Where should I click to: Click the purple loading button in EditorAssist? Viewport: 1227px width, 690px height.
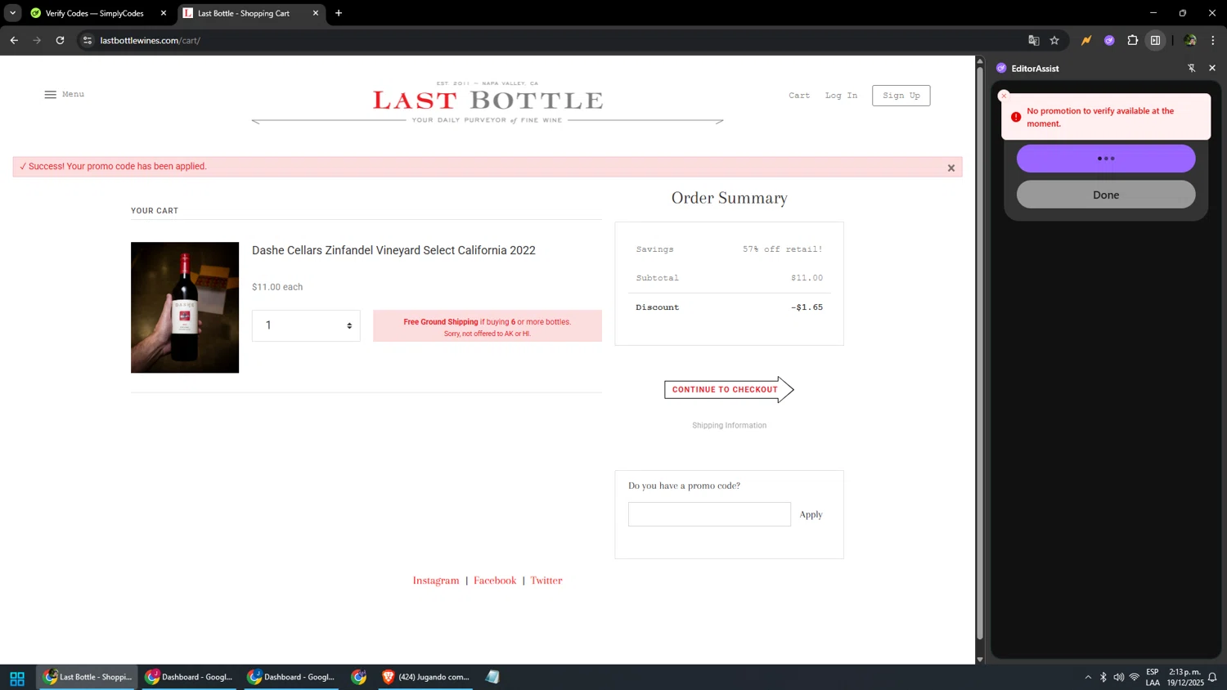[x=1106, y=159]
